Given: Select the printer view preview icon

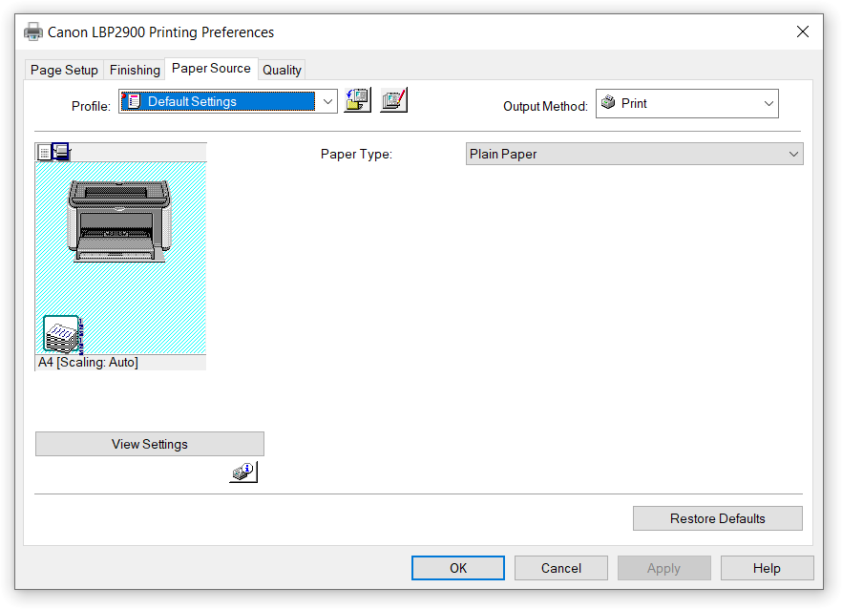Looking at the screenshot, I should pos(61,152).
